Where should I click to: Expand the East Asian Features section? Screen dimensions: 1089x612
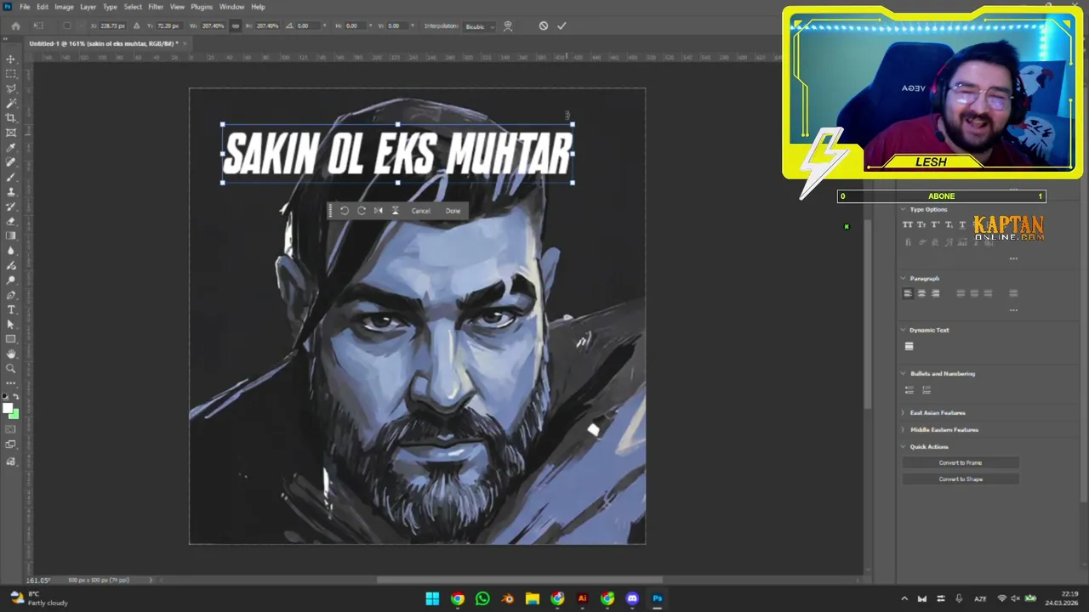904,413
